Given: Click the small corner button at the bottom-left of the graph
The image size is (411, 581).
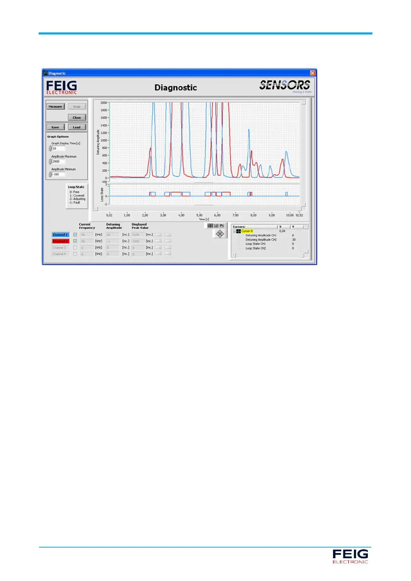Looking at the screenshot, I should (96, 209).
